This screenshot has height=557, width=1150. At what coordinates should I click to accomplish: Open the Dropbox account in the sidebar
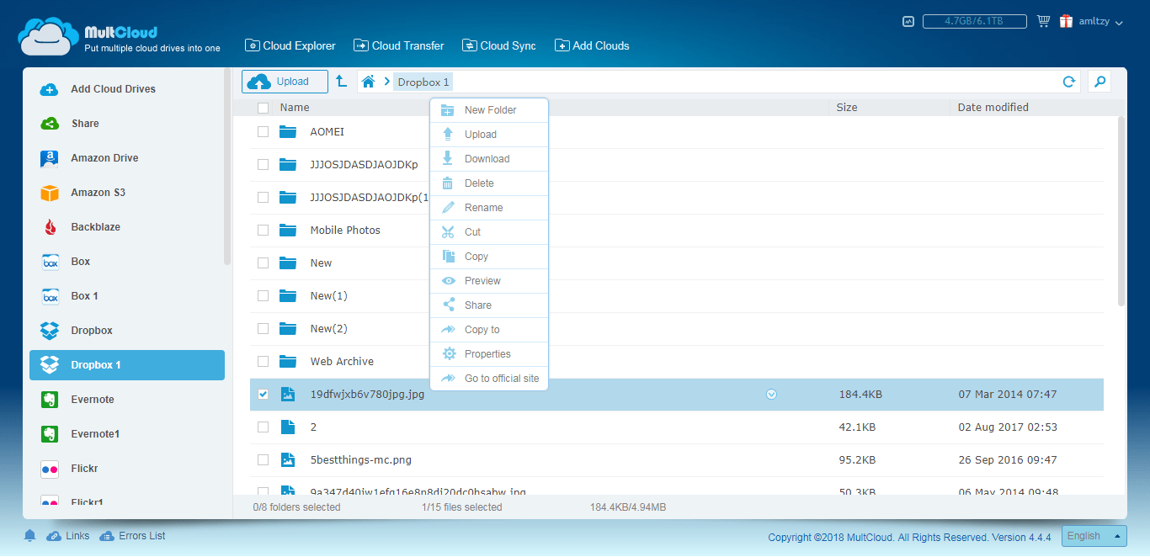(90, 330)
